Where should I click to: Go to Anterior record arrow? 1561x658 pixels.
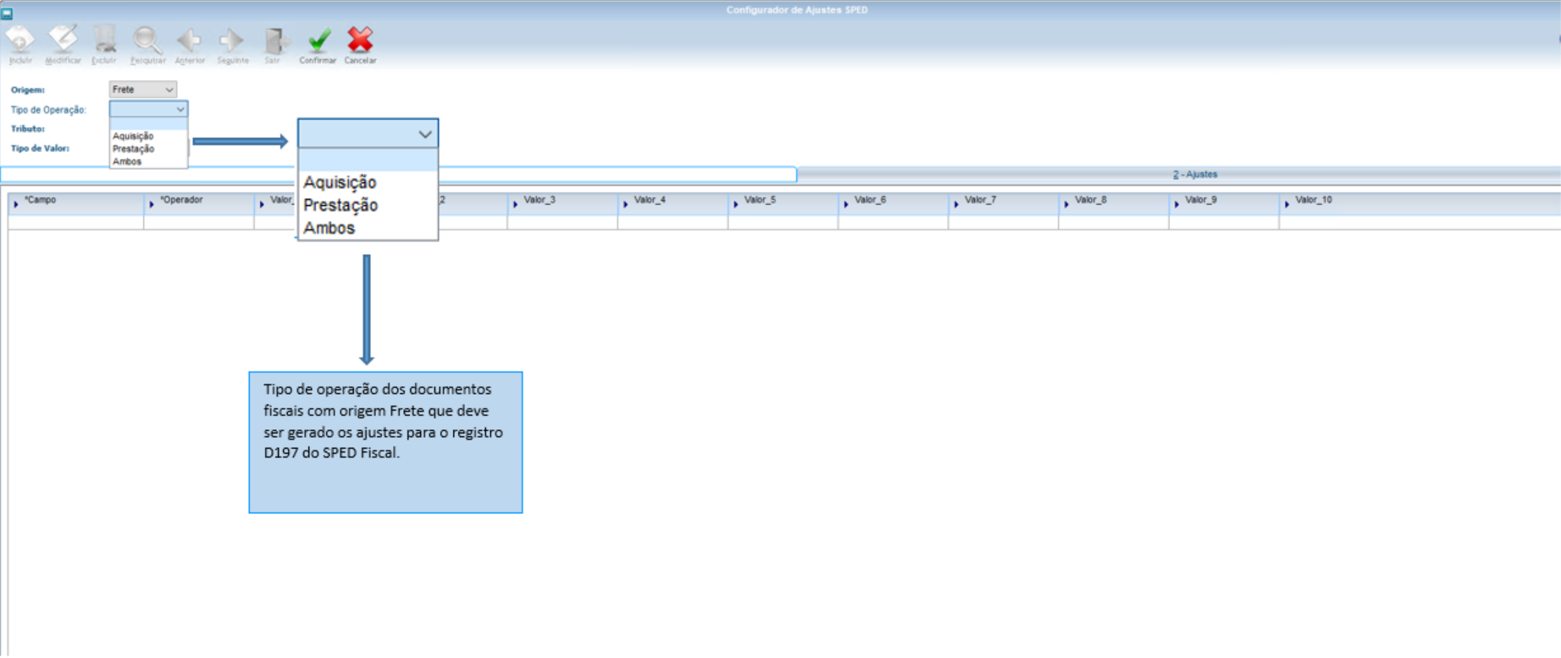point(189,40)
